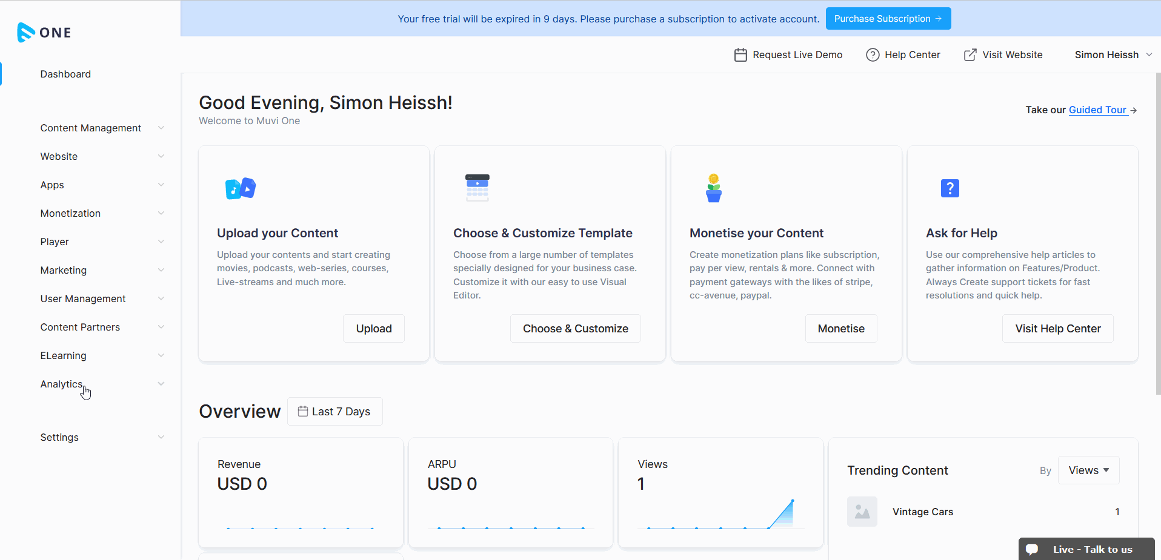Open ELearning in the sidebar

[x=63, y=355]
